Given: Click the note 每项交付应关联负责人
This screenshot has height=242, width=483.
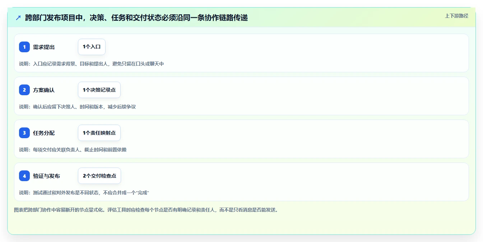Looking at the screenshot, I should [x=73, y=150].
